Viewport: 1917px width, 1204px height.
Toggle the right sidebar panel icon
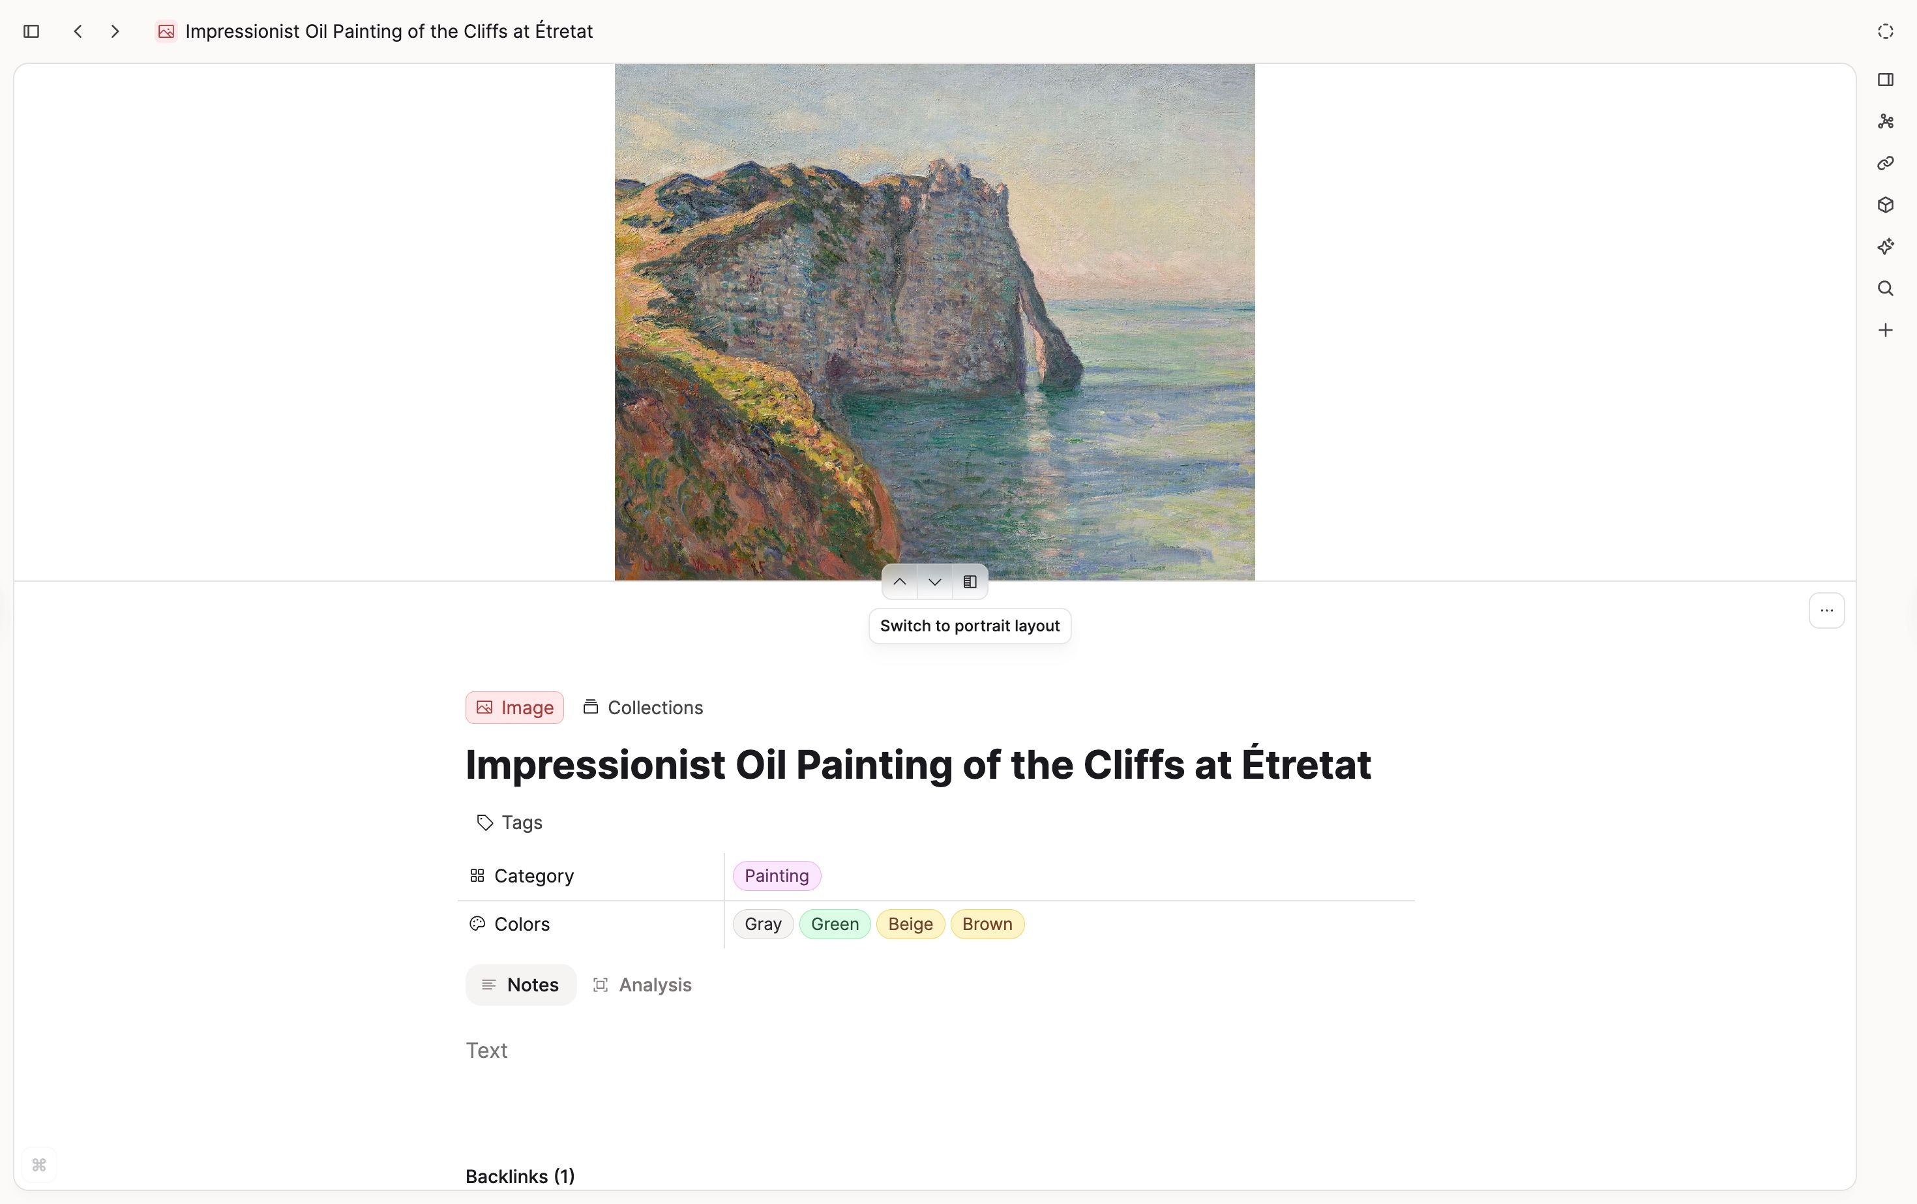pyautogui.click(x=1885, y=80)
